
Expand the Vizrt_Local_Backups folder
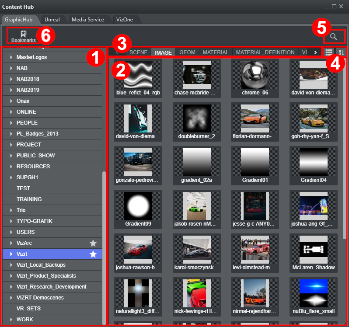(11, 265)
